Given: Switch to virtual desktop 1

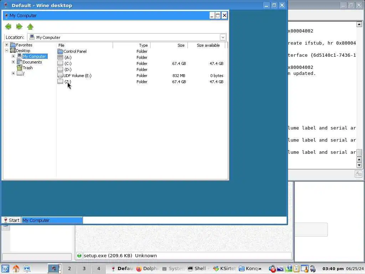Looking at the screenshot, I should point(55,269).
